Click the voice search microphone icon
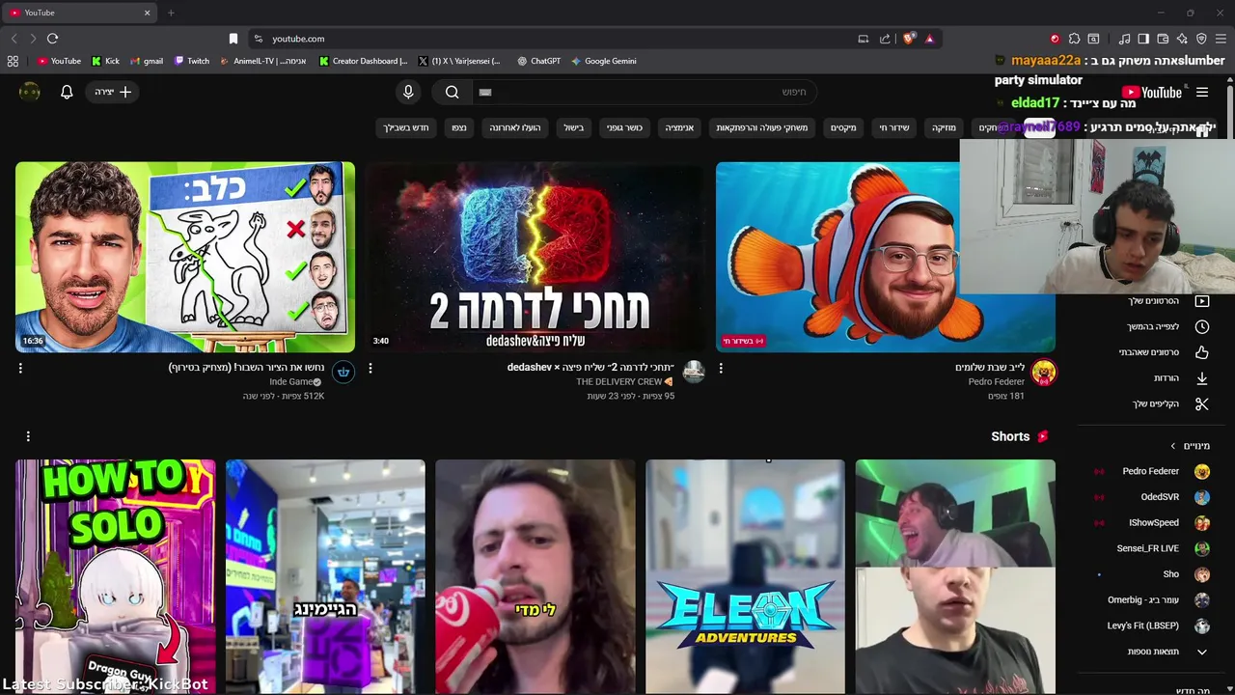The image size is (1235, 695). pos(408,92)
